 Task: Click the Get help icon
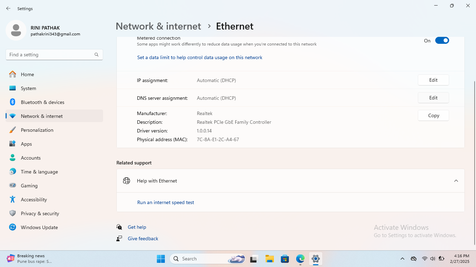pyautogui.click(x=120, y=227)
